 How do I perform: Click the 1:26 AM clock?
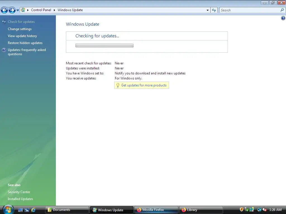[275, 210]
